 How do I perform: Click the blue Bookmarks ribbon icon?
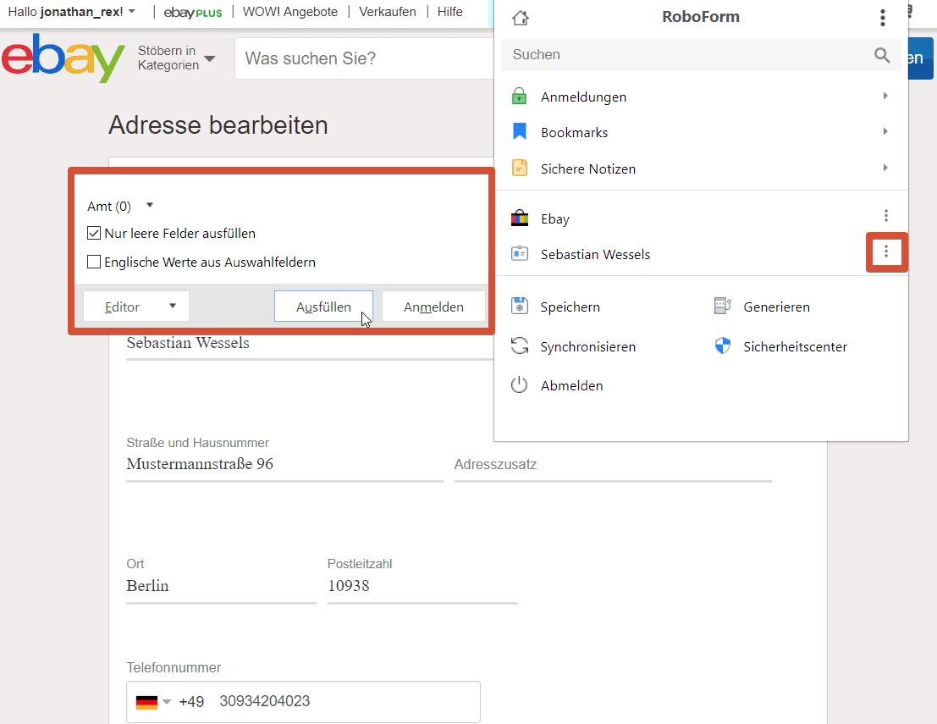520,131
